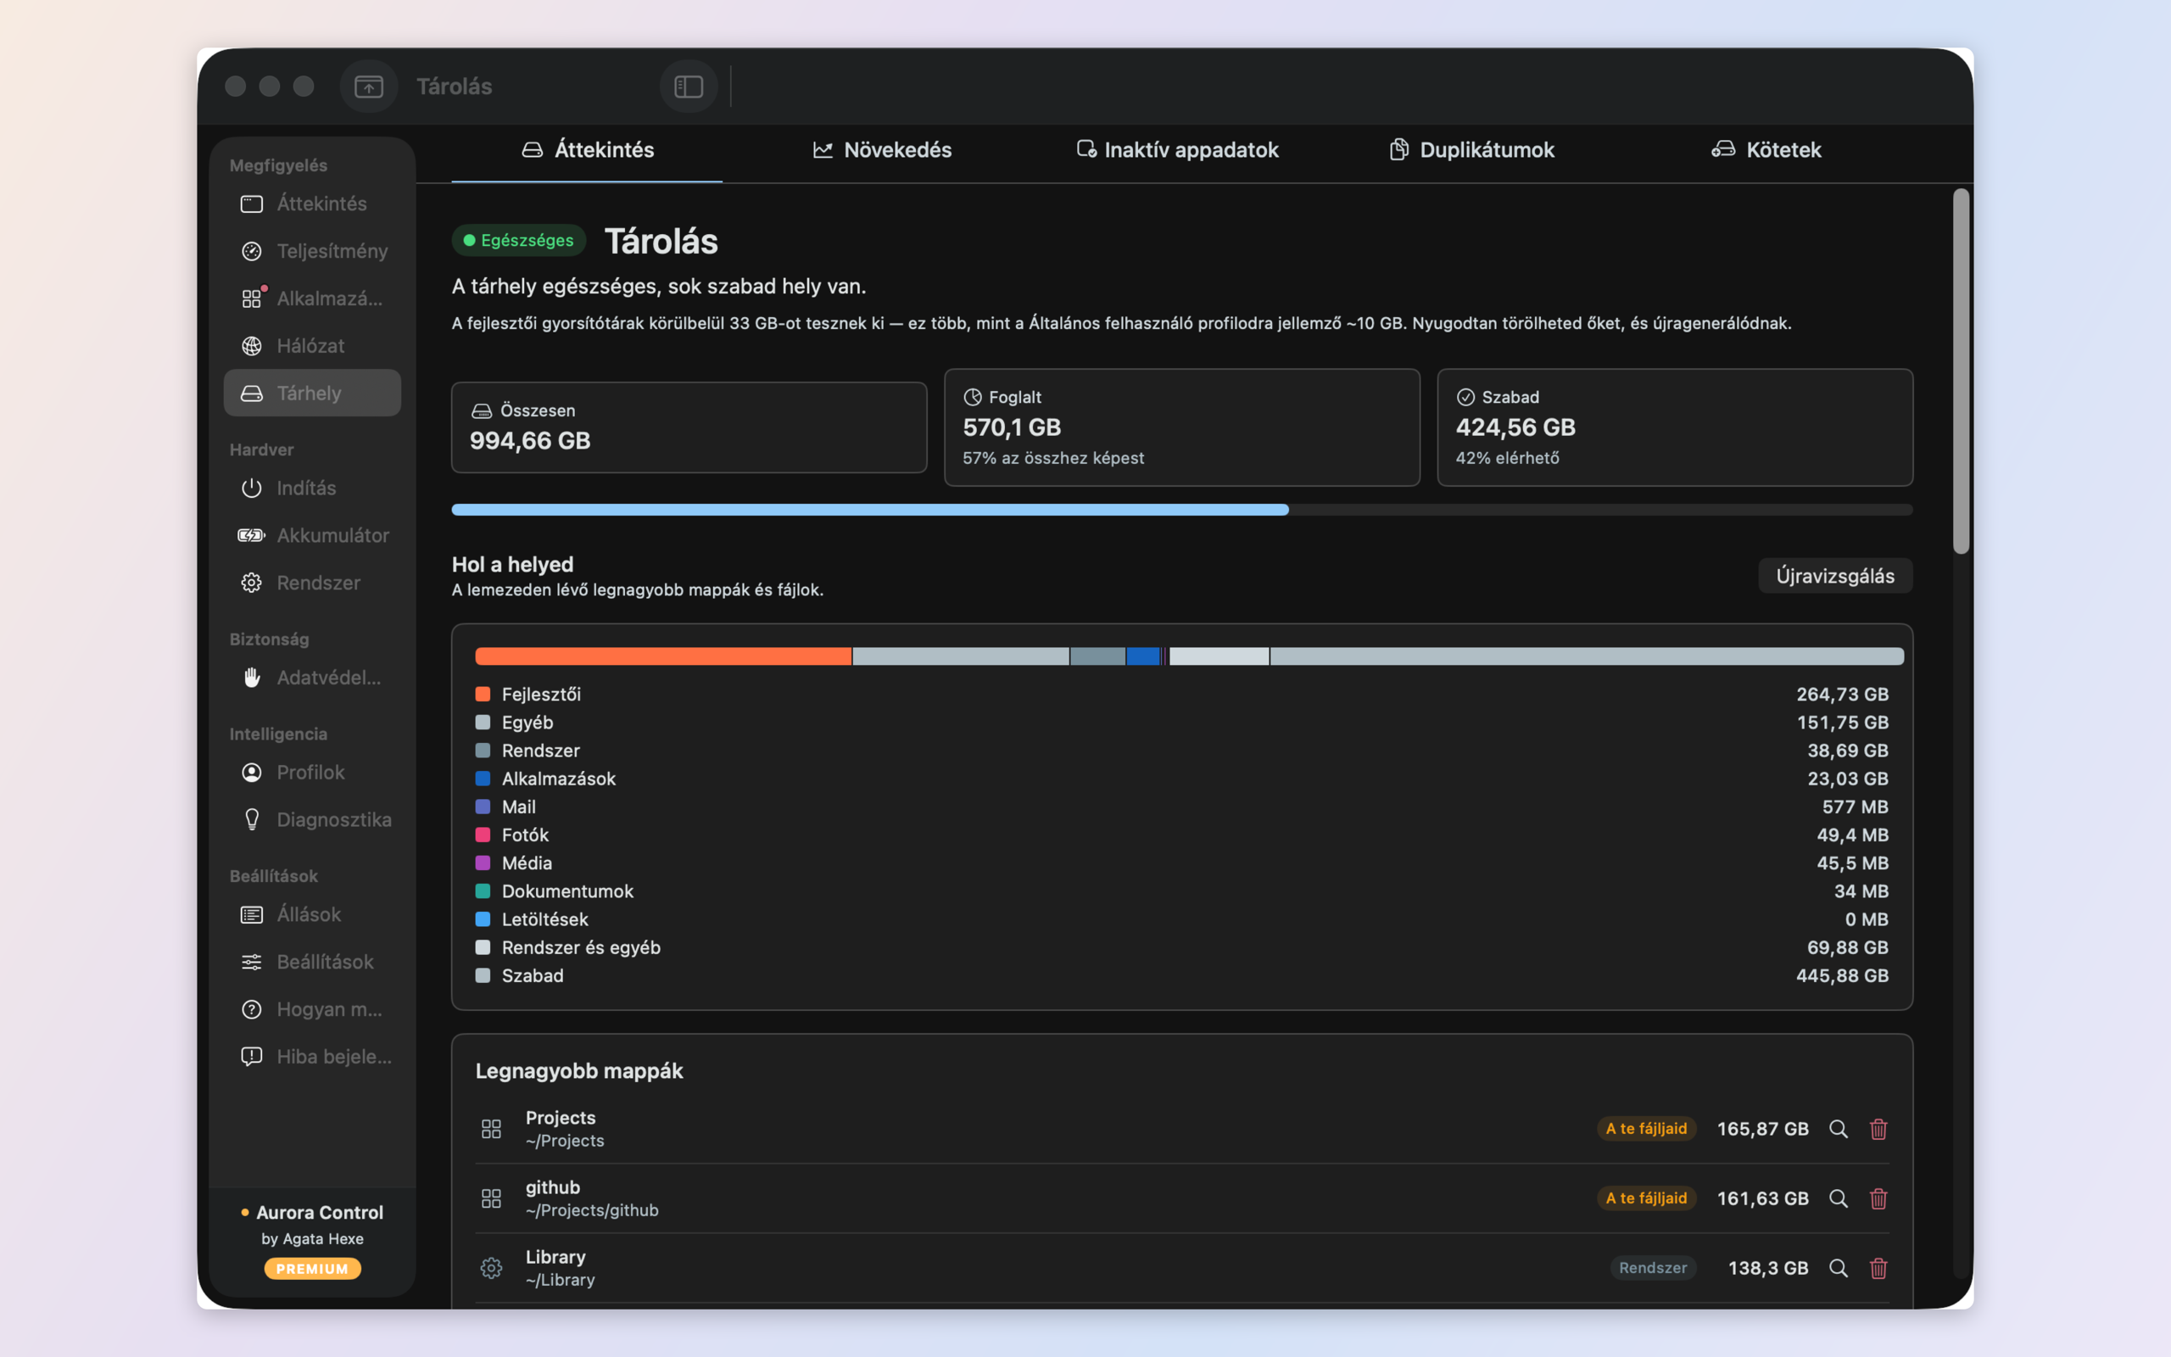This screenshot has width=2171, height=1357.
Task: Click the Projects folder grid icon
Action: pyautogui.click(x=491, y=1129)
